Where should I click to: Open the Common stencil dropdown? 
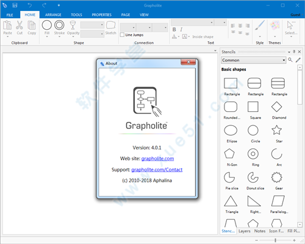click(x=254, y=60)
